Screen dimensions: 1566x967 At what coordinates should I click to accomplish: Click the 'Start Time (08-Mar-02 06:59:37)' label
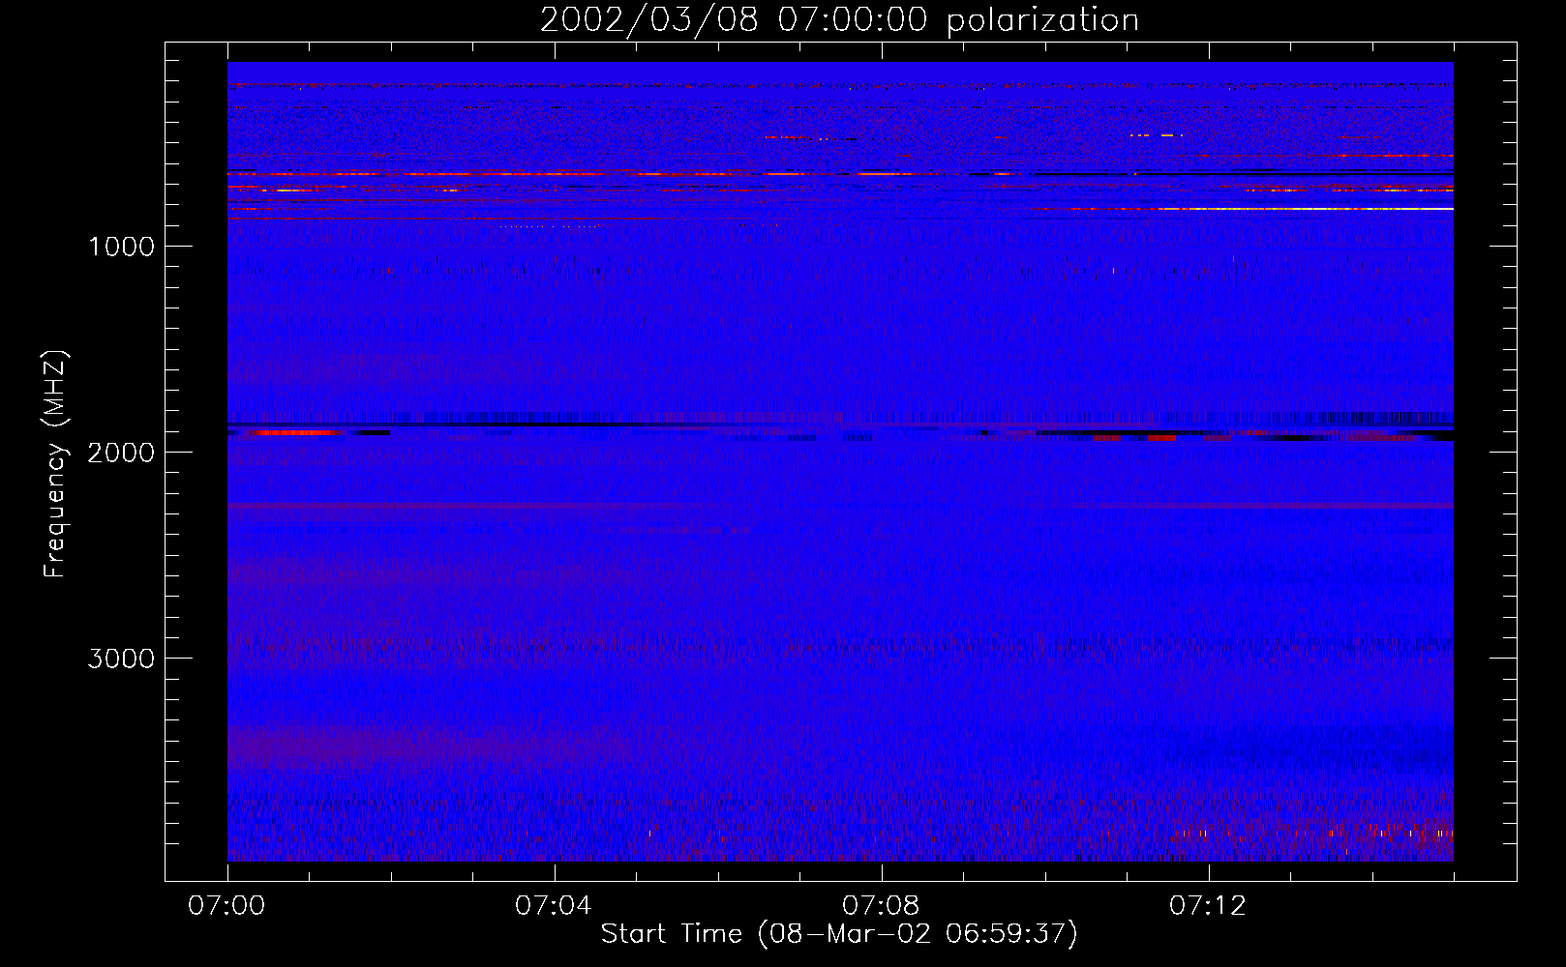[839, 934]
